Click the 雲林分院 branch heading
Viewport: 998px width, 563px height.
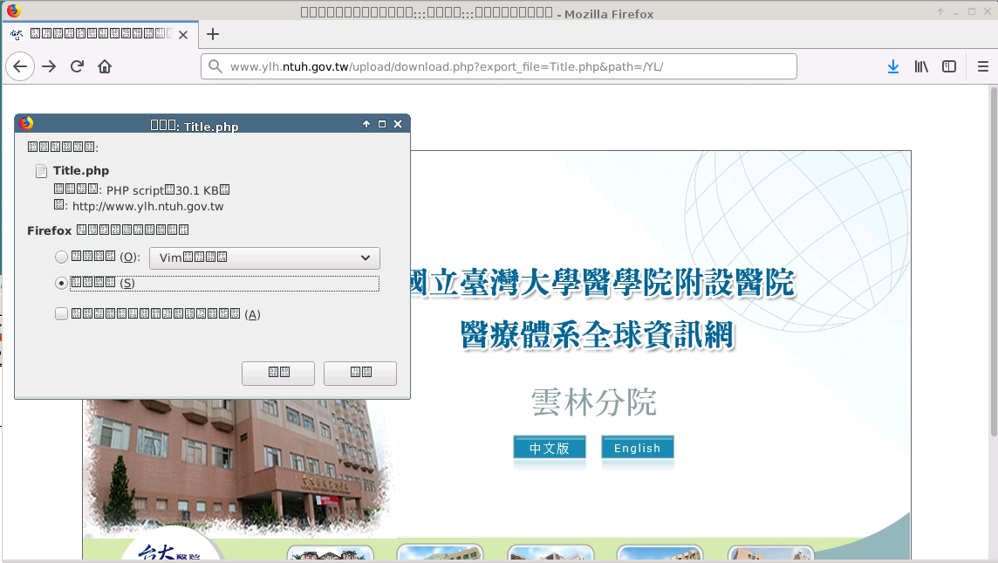point(594,402)
